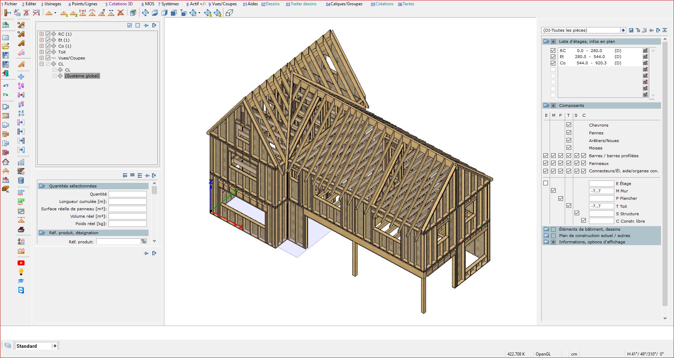
Task: Open the Standard dropdown at bottom left
Action: click(x=54, y=346)
